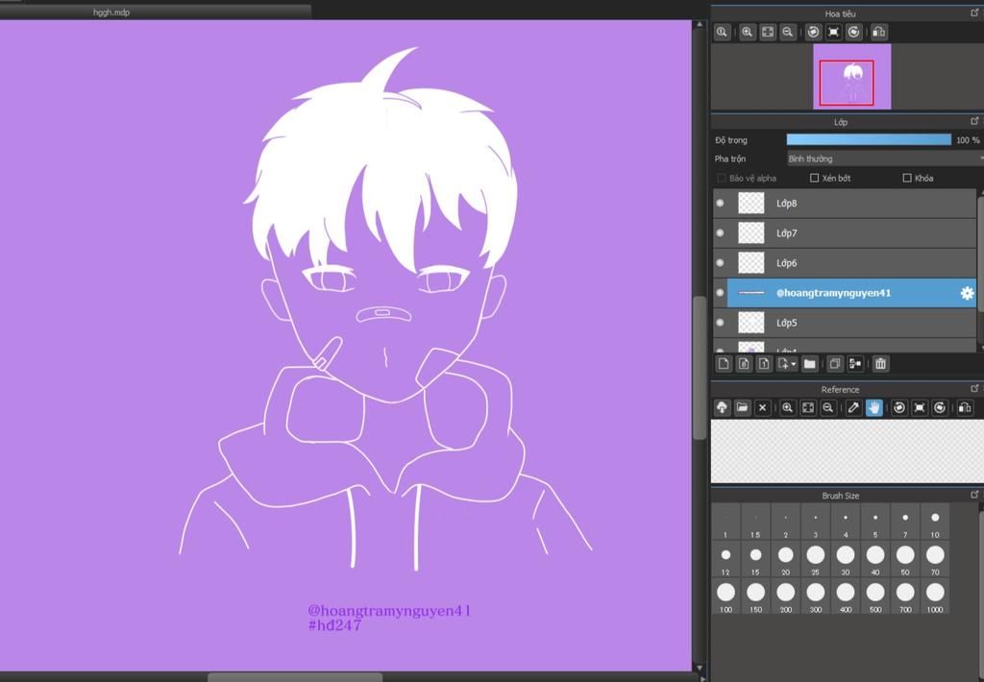
Task: Open add-layer dropdown arrow
Action: point(794,364)
